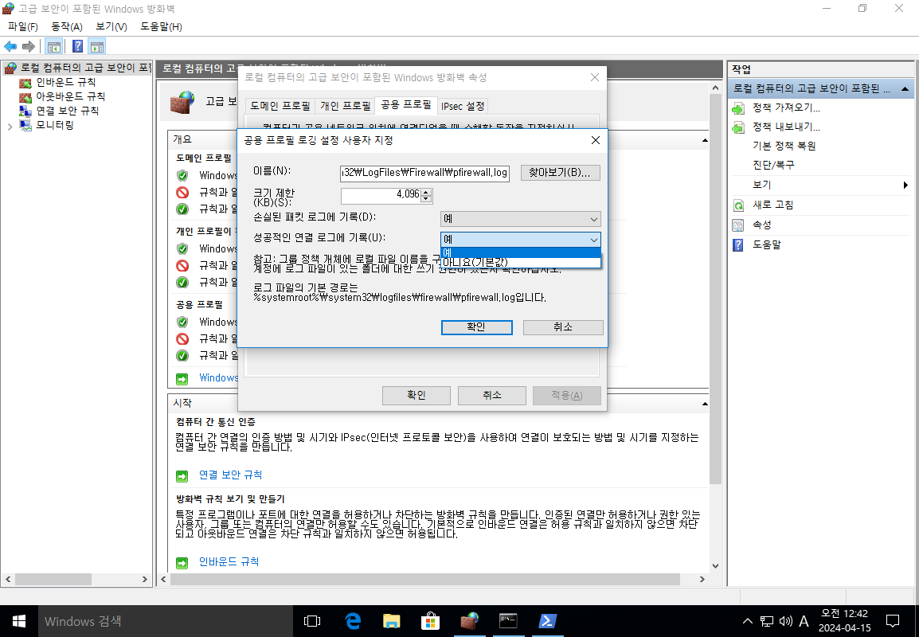Select 모니터링 tree node

[x=54, y=125]
